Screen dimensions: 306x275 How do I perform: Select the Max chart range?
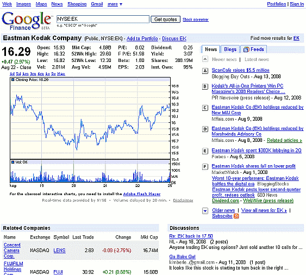[61, 74]
